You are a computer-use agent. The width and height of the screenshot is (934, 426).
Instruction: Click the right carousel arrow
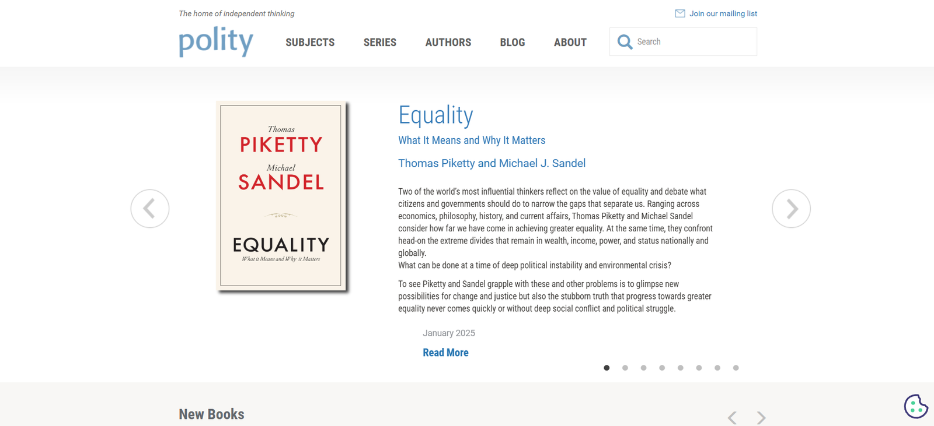click(x=791, y=208)
